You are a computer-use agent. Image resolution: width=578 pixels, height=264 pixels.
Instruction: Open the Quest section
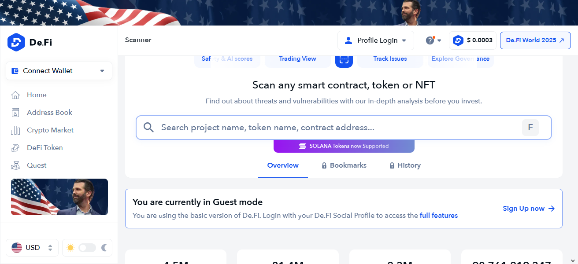click(36, 165)
